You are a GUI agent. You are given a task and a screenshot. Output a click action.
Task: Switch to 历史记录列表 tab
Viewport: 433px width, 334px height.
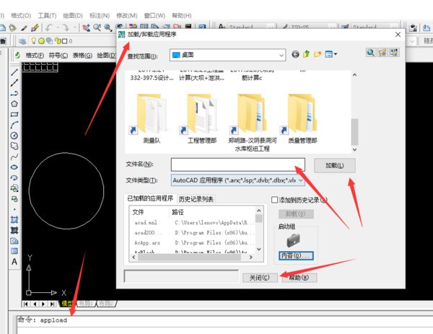pyautogui.click(x=196, y=199)
